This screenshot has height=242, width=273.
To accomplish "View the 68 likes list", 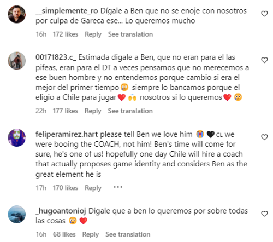I will [x=64, y=234].
